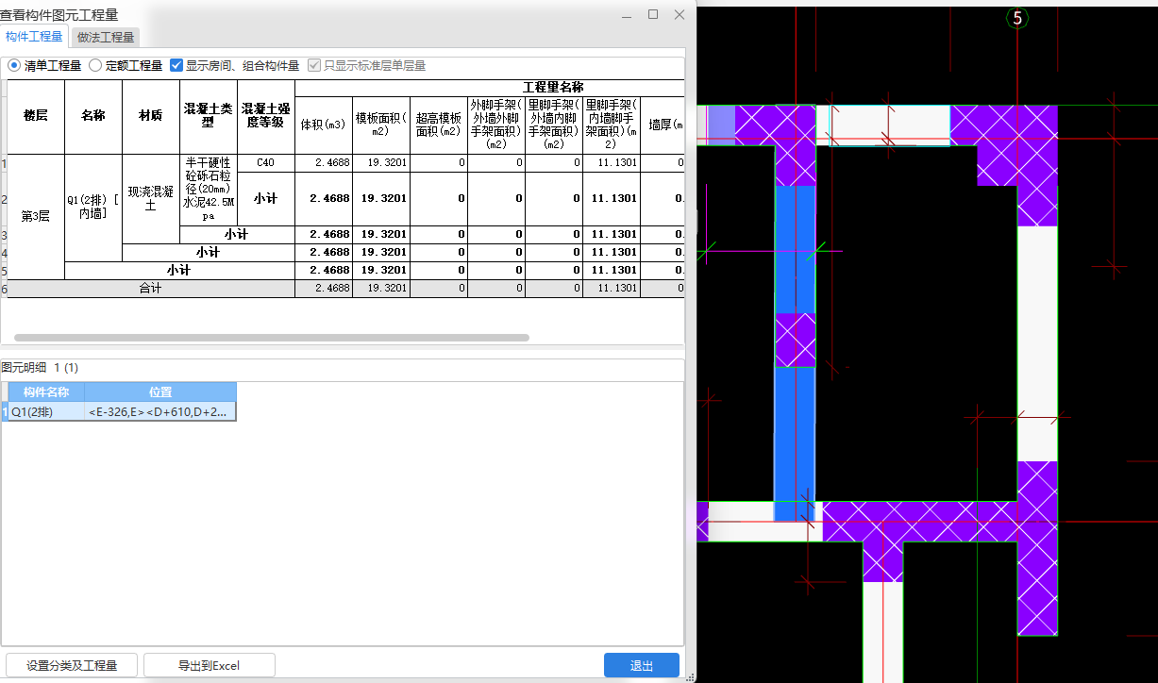1158x683 pixels.
Task: Maximize the 查看构件图元工程量 dialog
Action: pyautogui.click(x=653, y=15)
